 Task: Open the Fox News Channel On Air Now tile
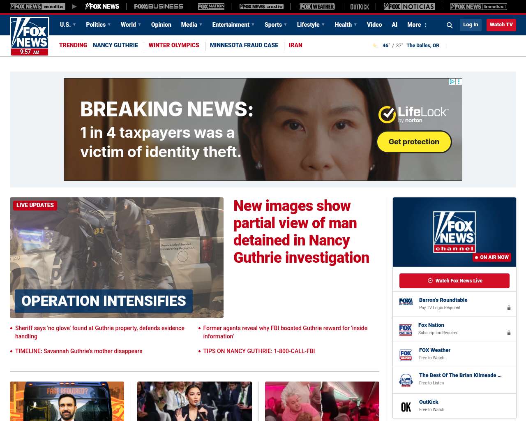click(454, 232)
